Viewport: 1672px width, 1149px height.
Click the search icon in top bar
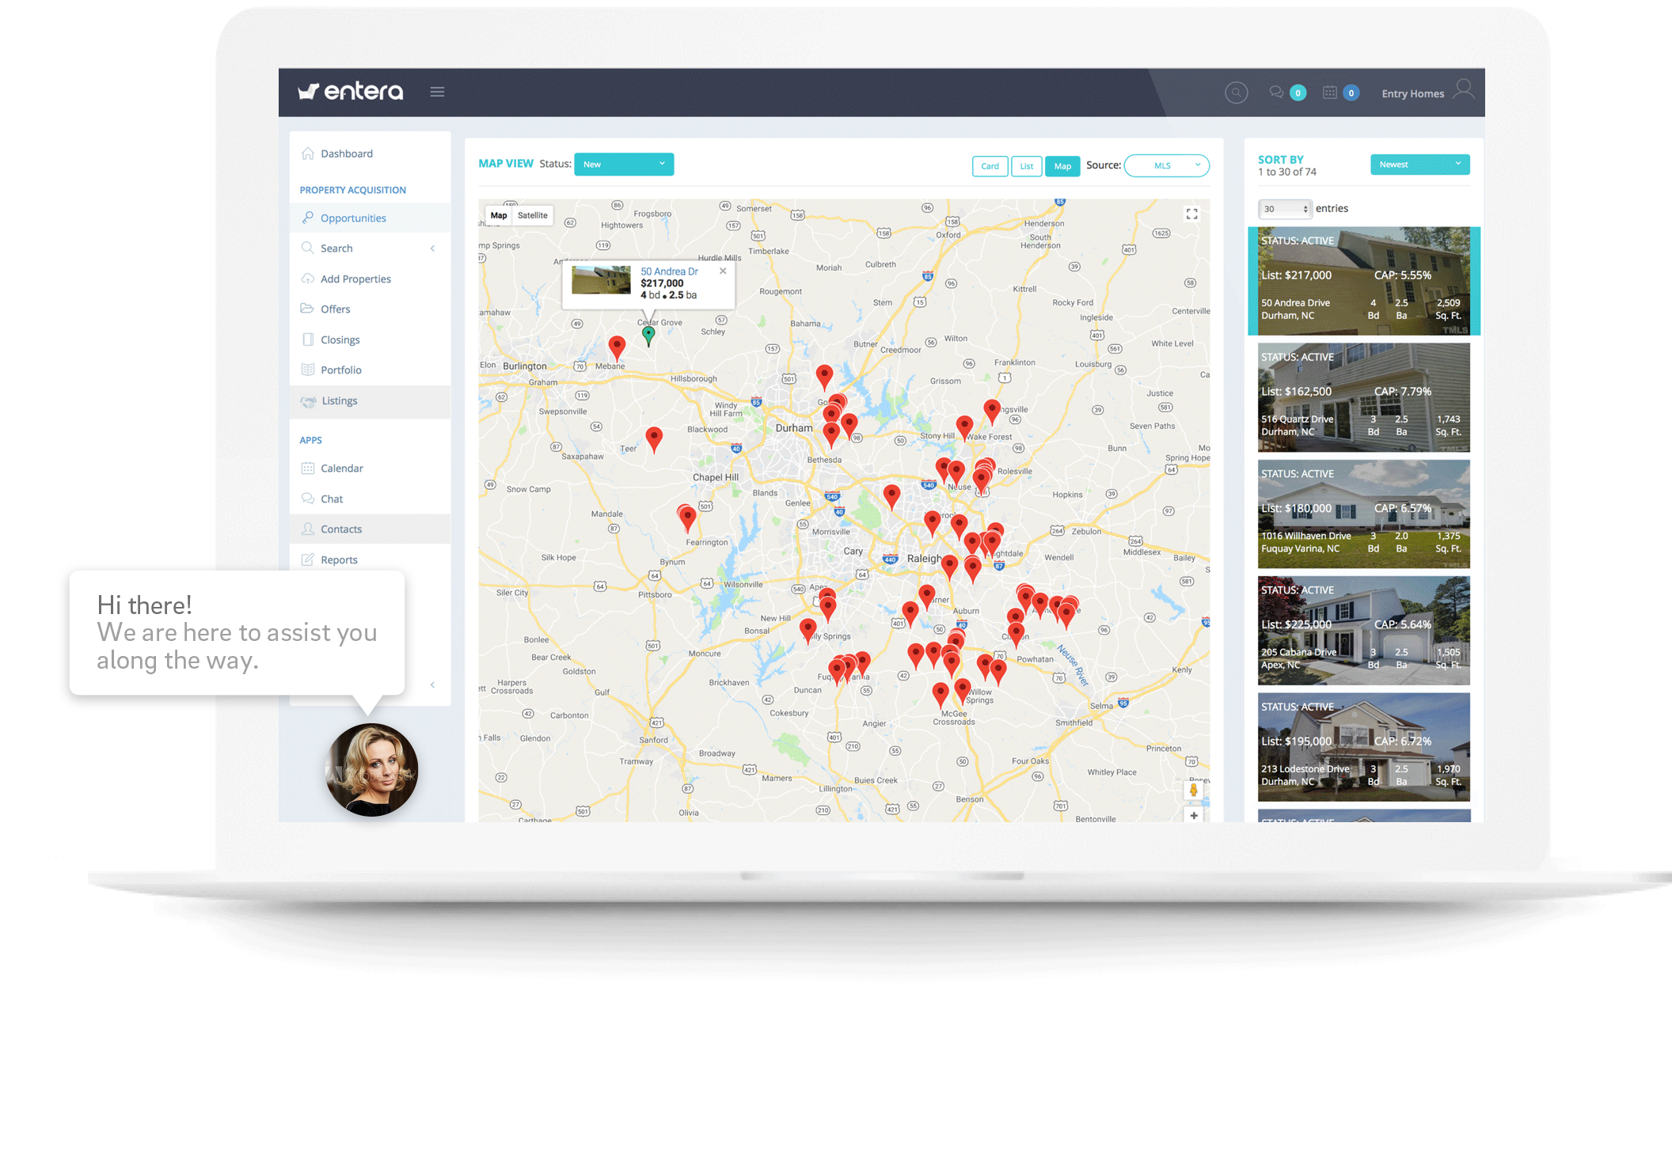(x=1237, y=93)
